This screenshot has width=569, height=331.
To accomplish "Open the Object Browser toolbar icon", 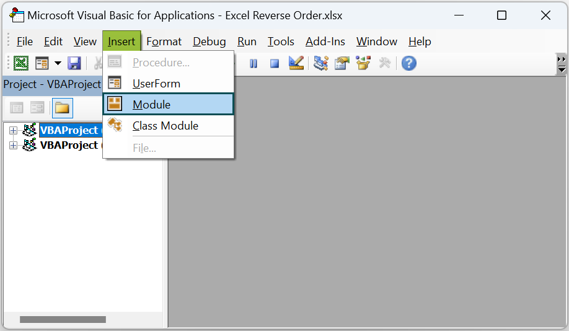I will [x=363, y=63].
